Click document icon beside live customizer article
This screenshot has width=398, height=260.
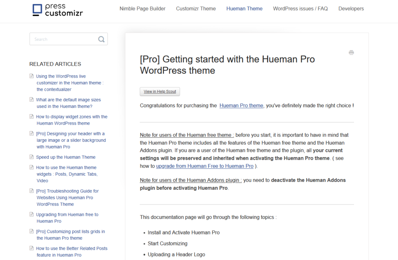click(32, 76)
